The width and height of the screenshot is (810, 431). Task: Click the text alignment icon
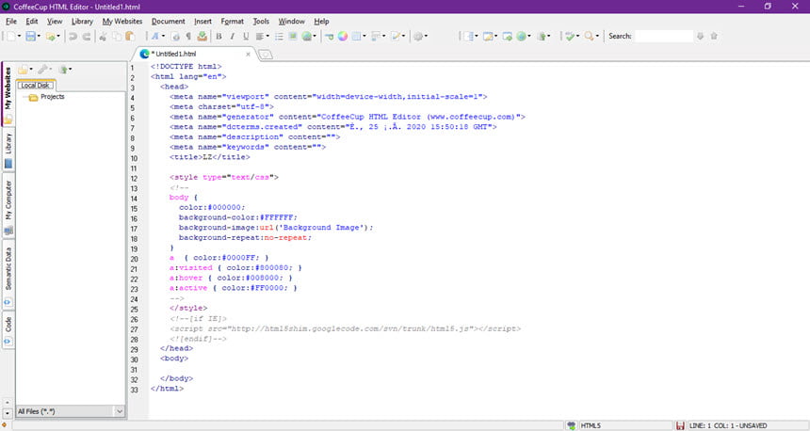click(259, 36)
